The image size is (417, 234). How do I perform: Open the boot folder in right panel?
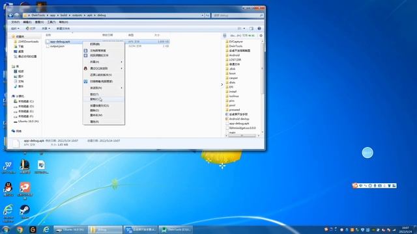click(x=231, y=73)
